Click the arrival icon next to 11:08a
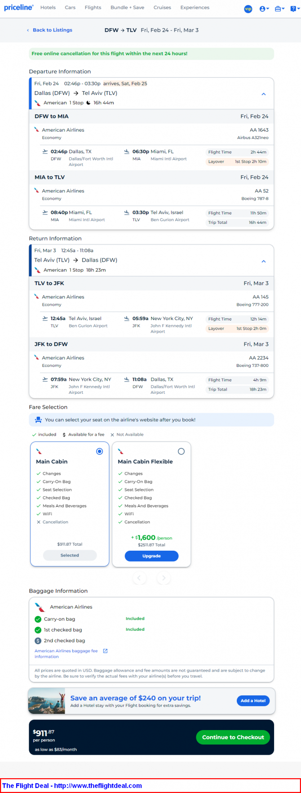Screen dimensions: 301x793 point(127,379)
